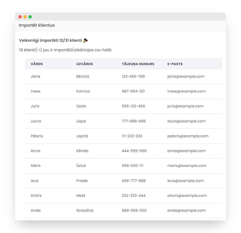This screenshot has width=241, height=233.
Task: Click the Importēt klientus window title
Action: coord(37,25)
